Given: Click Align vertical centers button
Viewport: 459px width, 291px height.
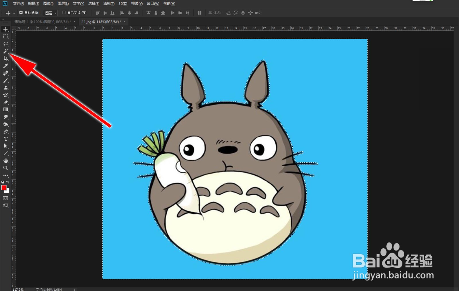Looking at the screenshot, I should tap(105, 13).
